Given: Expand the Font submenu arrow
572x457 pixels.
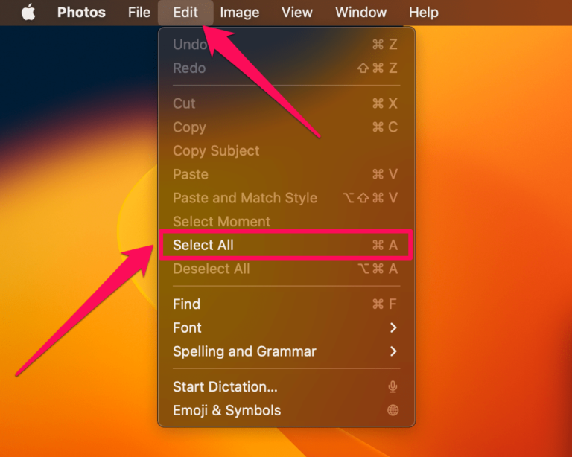Looking at the screenshot, I should [393, 328].
